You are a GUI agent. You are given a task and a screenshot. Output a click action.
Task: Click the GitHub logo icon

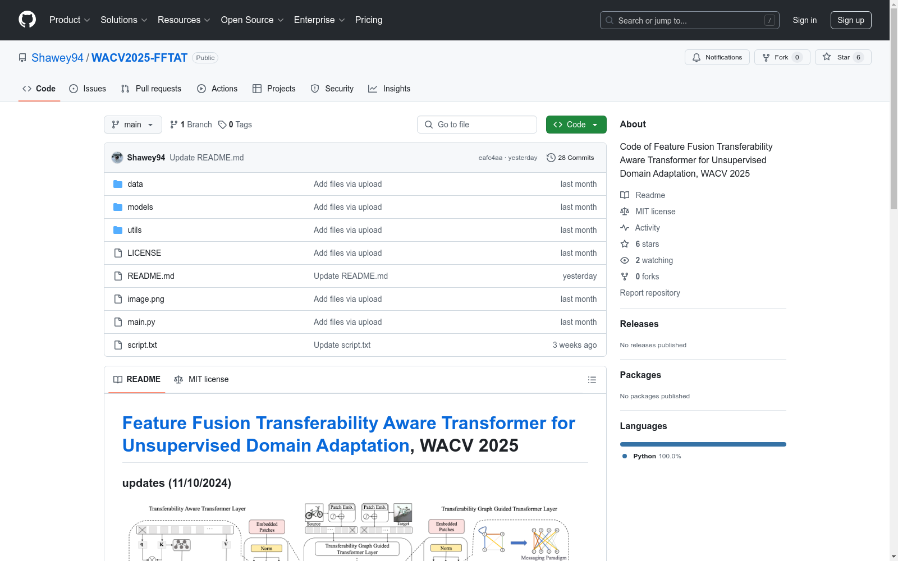pos(27,20)
